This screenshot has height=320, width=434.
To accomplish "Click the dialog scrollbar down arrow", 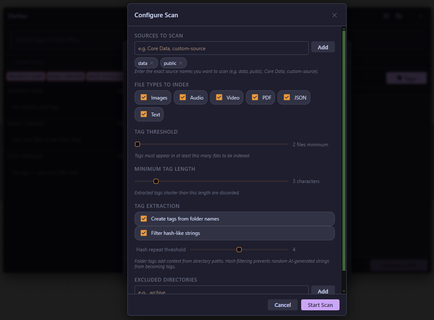I will (344, 291).
